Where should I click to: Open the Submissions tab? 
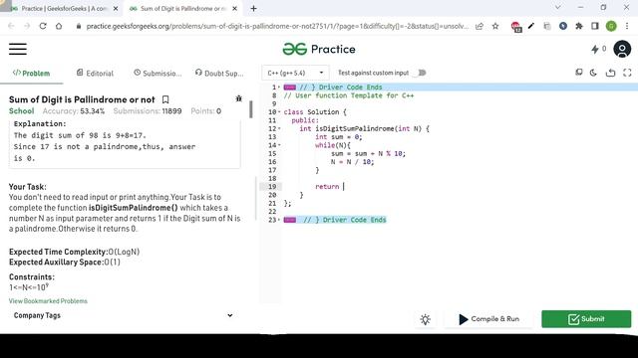click(158, 73)
